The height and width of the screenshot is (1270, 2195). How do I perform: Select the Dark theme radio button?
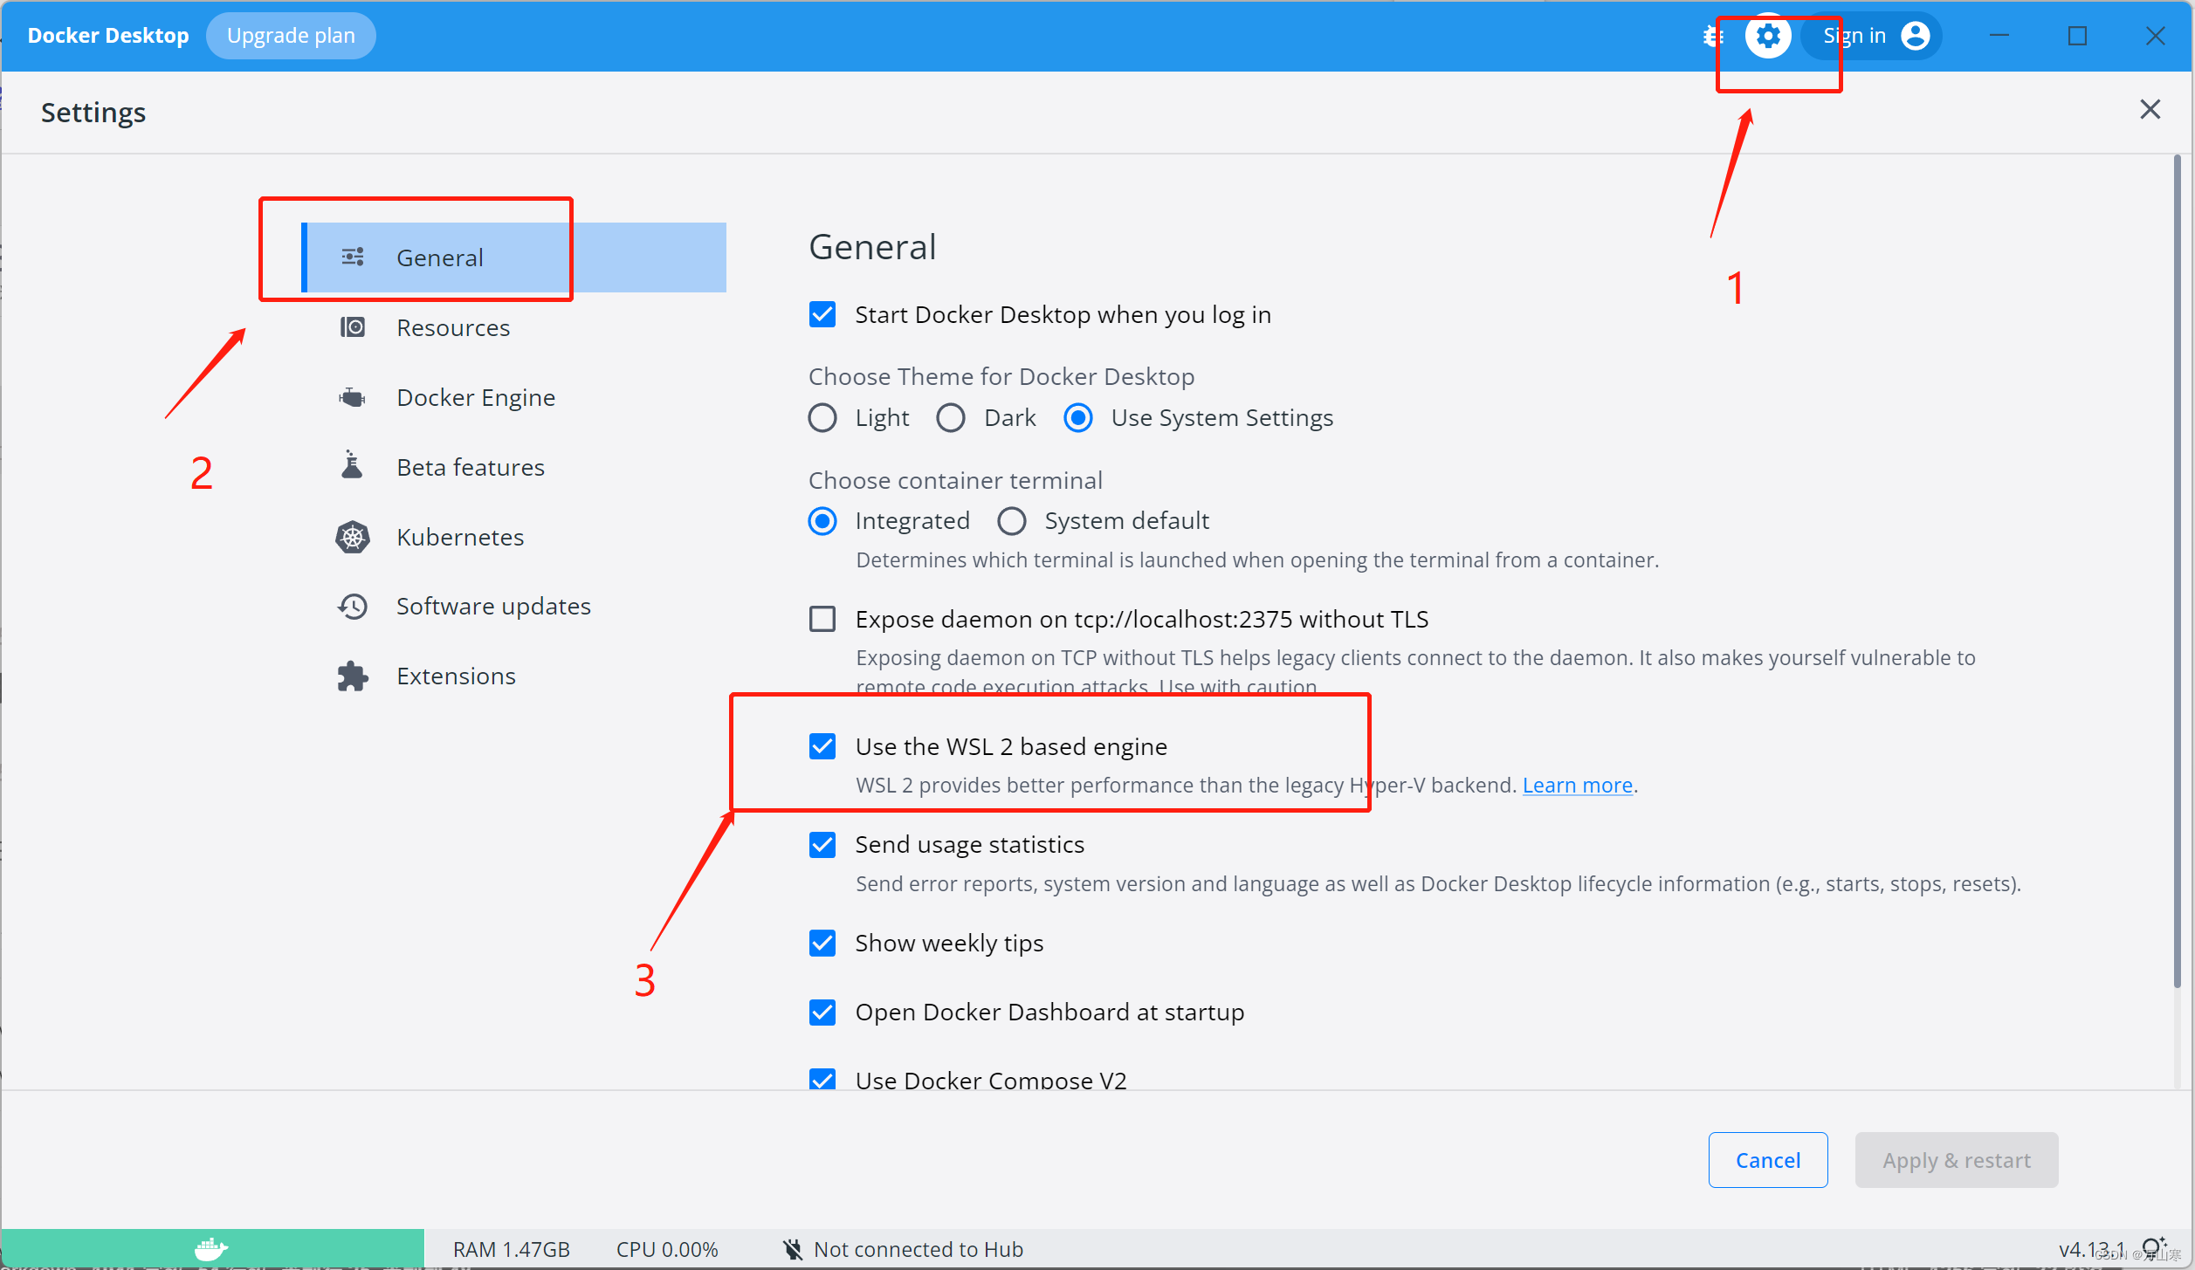(951, 418)
